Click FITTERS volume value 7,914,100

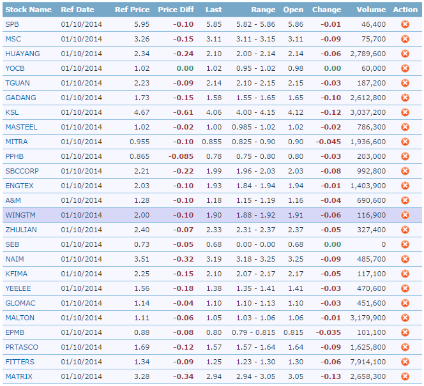pyautogui.click(x=368, y=362)
